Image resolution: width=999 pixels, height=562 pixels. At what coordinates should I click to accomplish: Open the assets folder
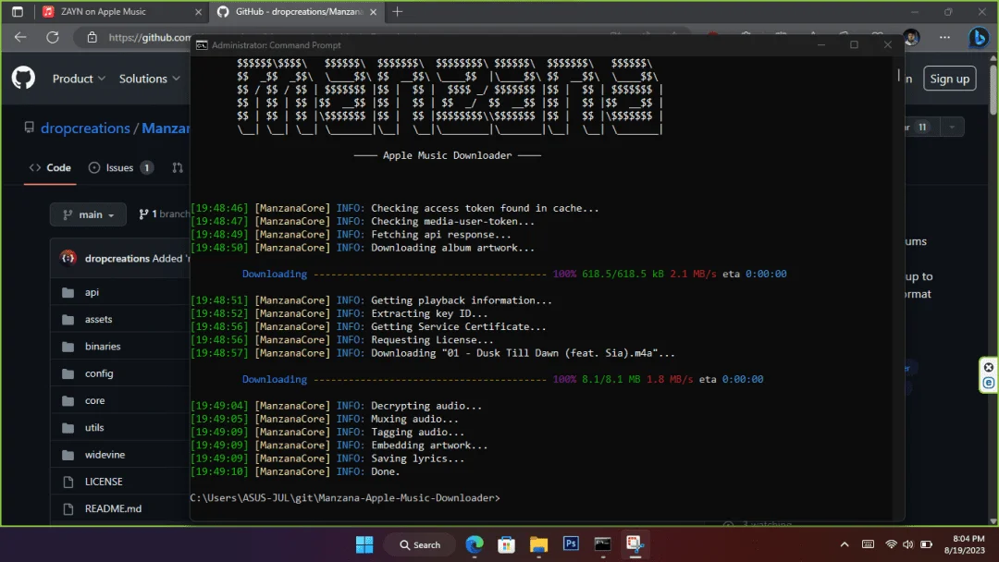98,319
